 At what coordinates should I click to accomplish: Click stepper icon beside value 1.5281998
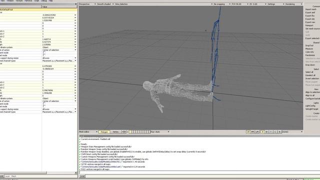(x=75, y=20)
